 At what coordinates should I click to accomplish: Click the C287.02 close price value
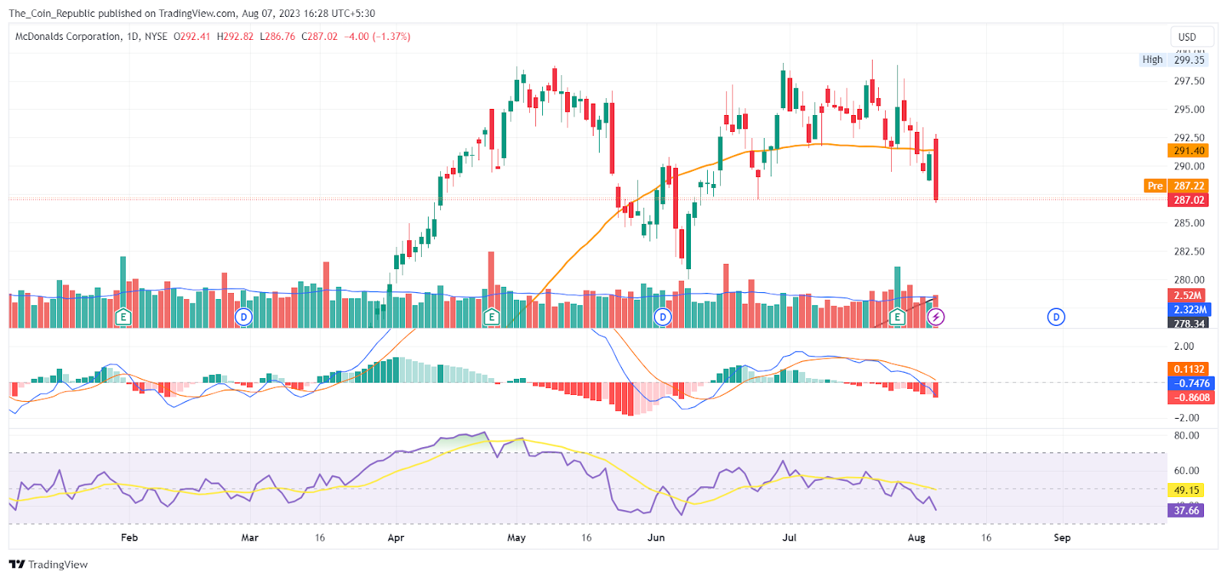click(319, 36)
